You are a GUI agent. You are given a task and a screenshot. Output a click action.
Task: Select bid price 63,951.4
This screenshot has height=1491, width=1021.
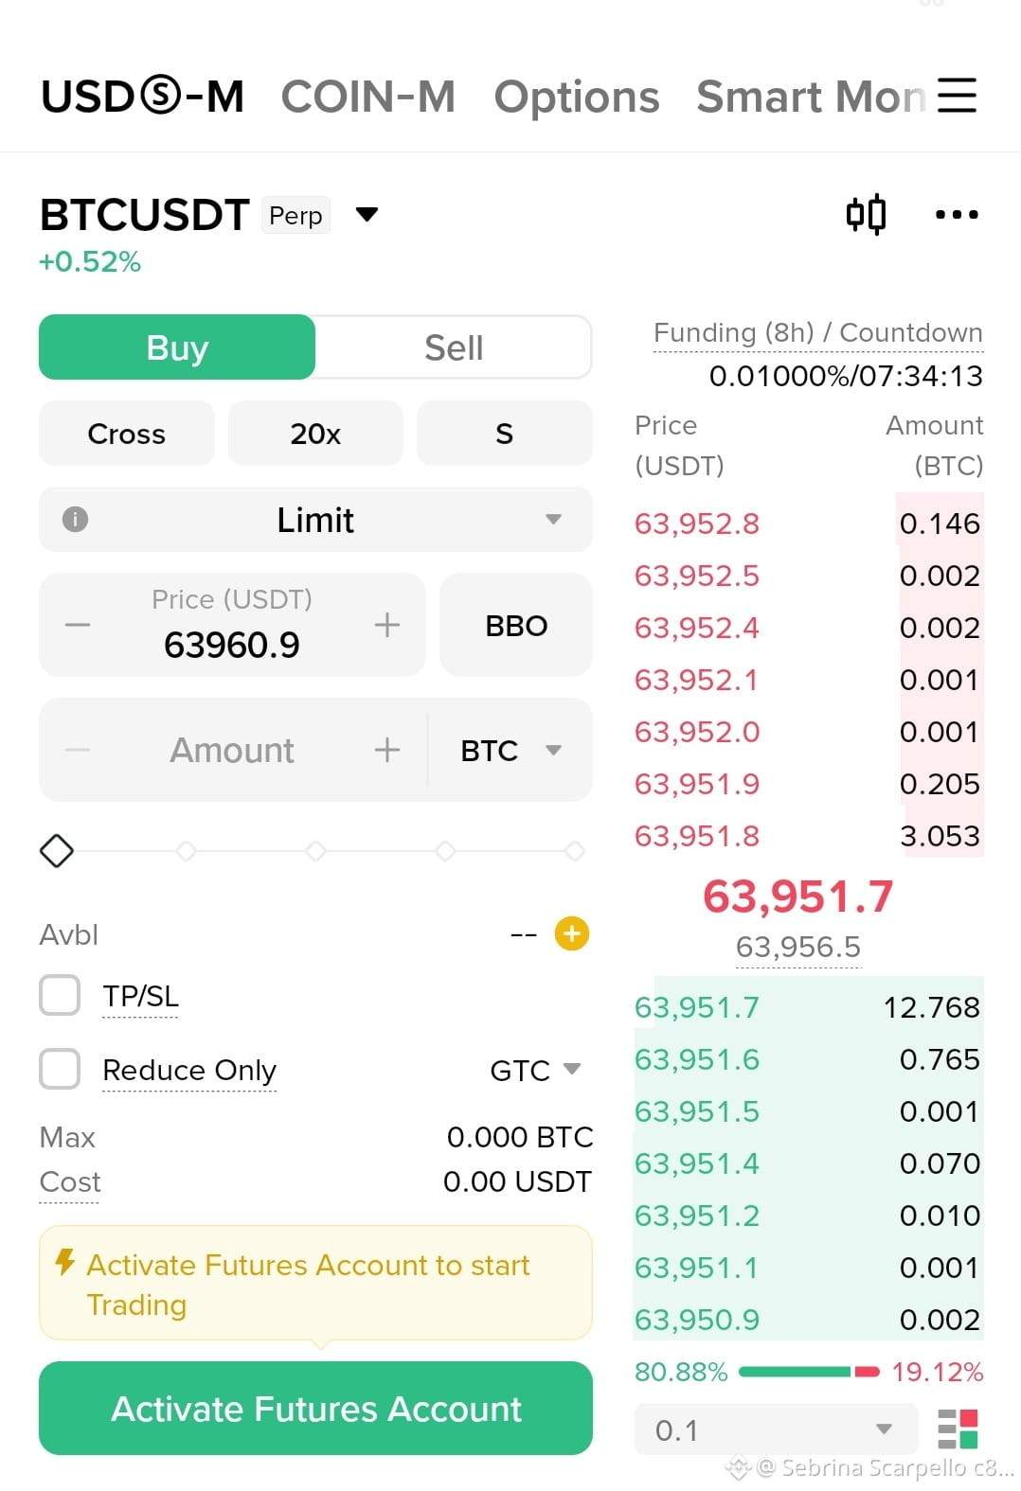click(697, 1163)
